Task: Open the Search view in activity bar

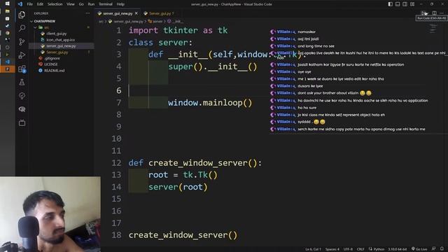Action: 22,28
